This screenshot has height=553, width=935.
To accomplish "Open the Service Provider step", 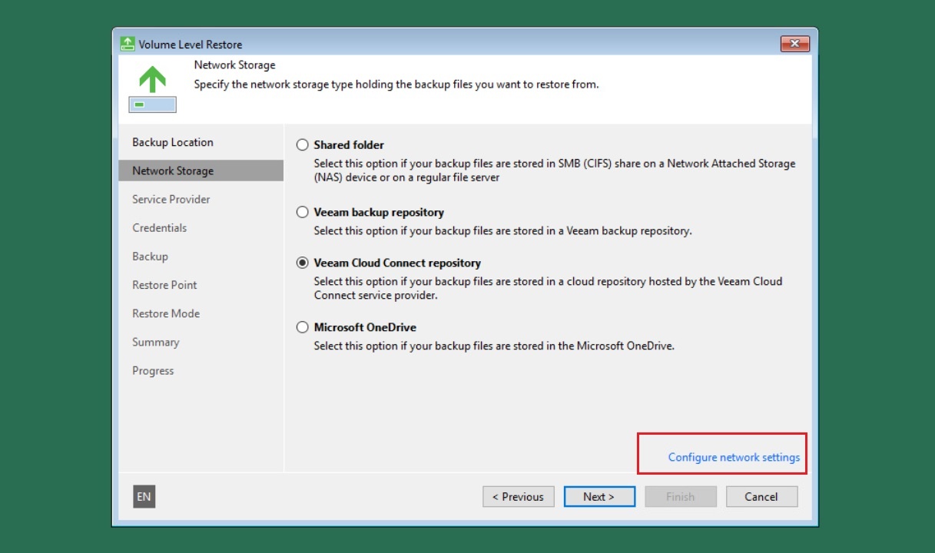I will click(171, 200).
